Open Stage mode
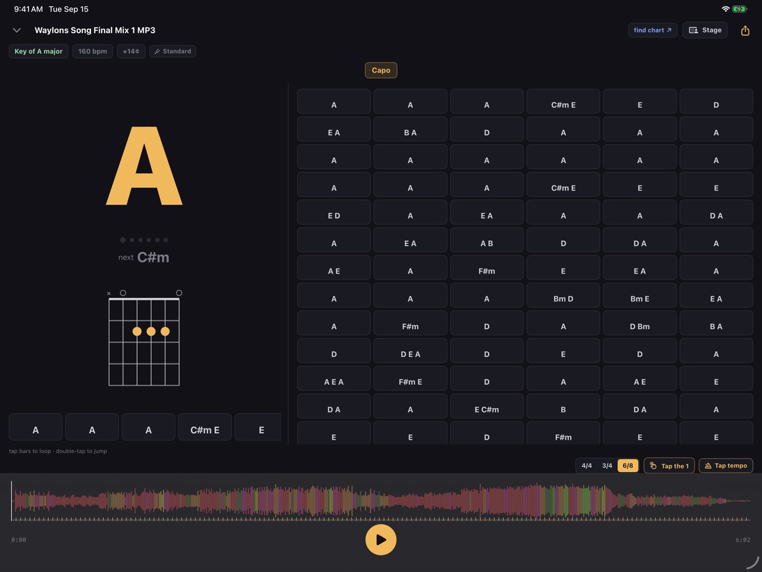 (705, 30)
